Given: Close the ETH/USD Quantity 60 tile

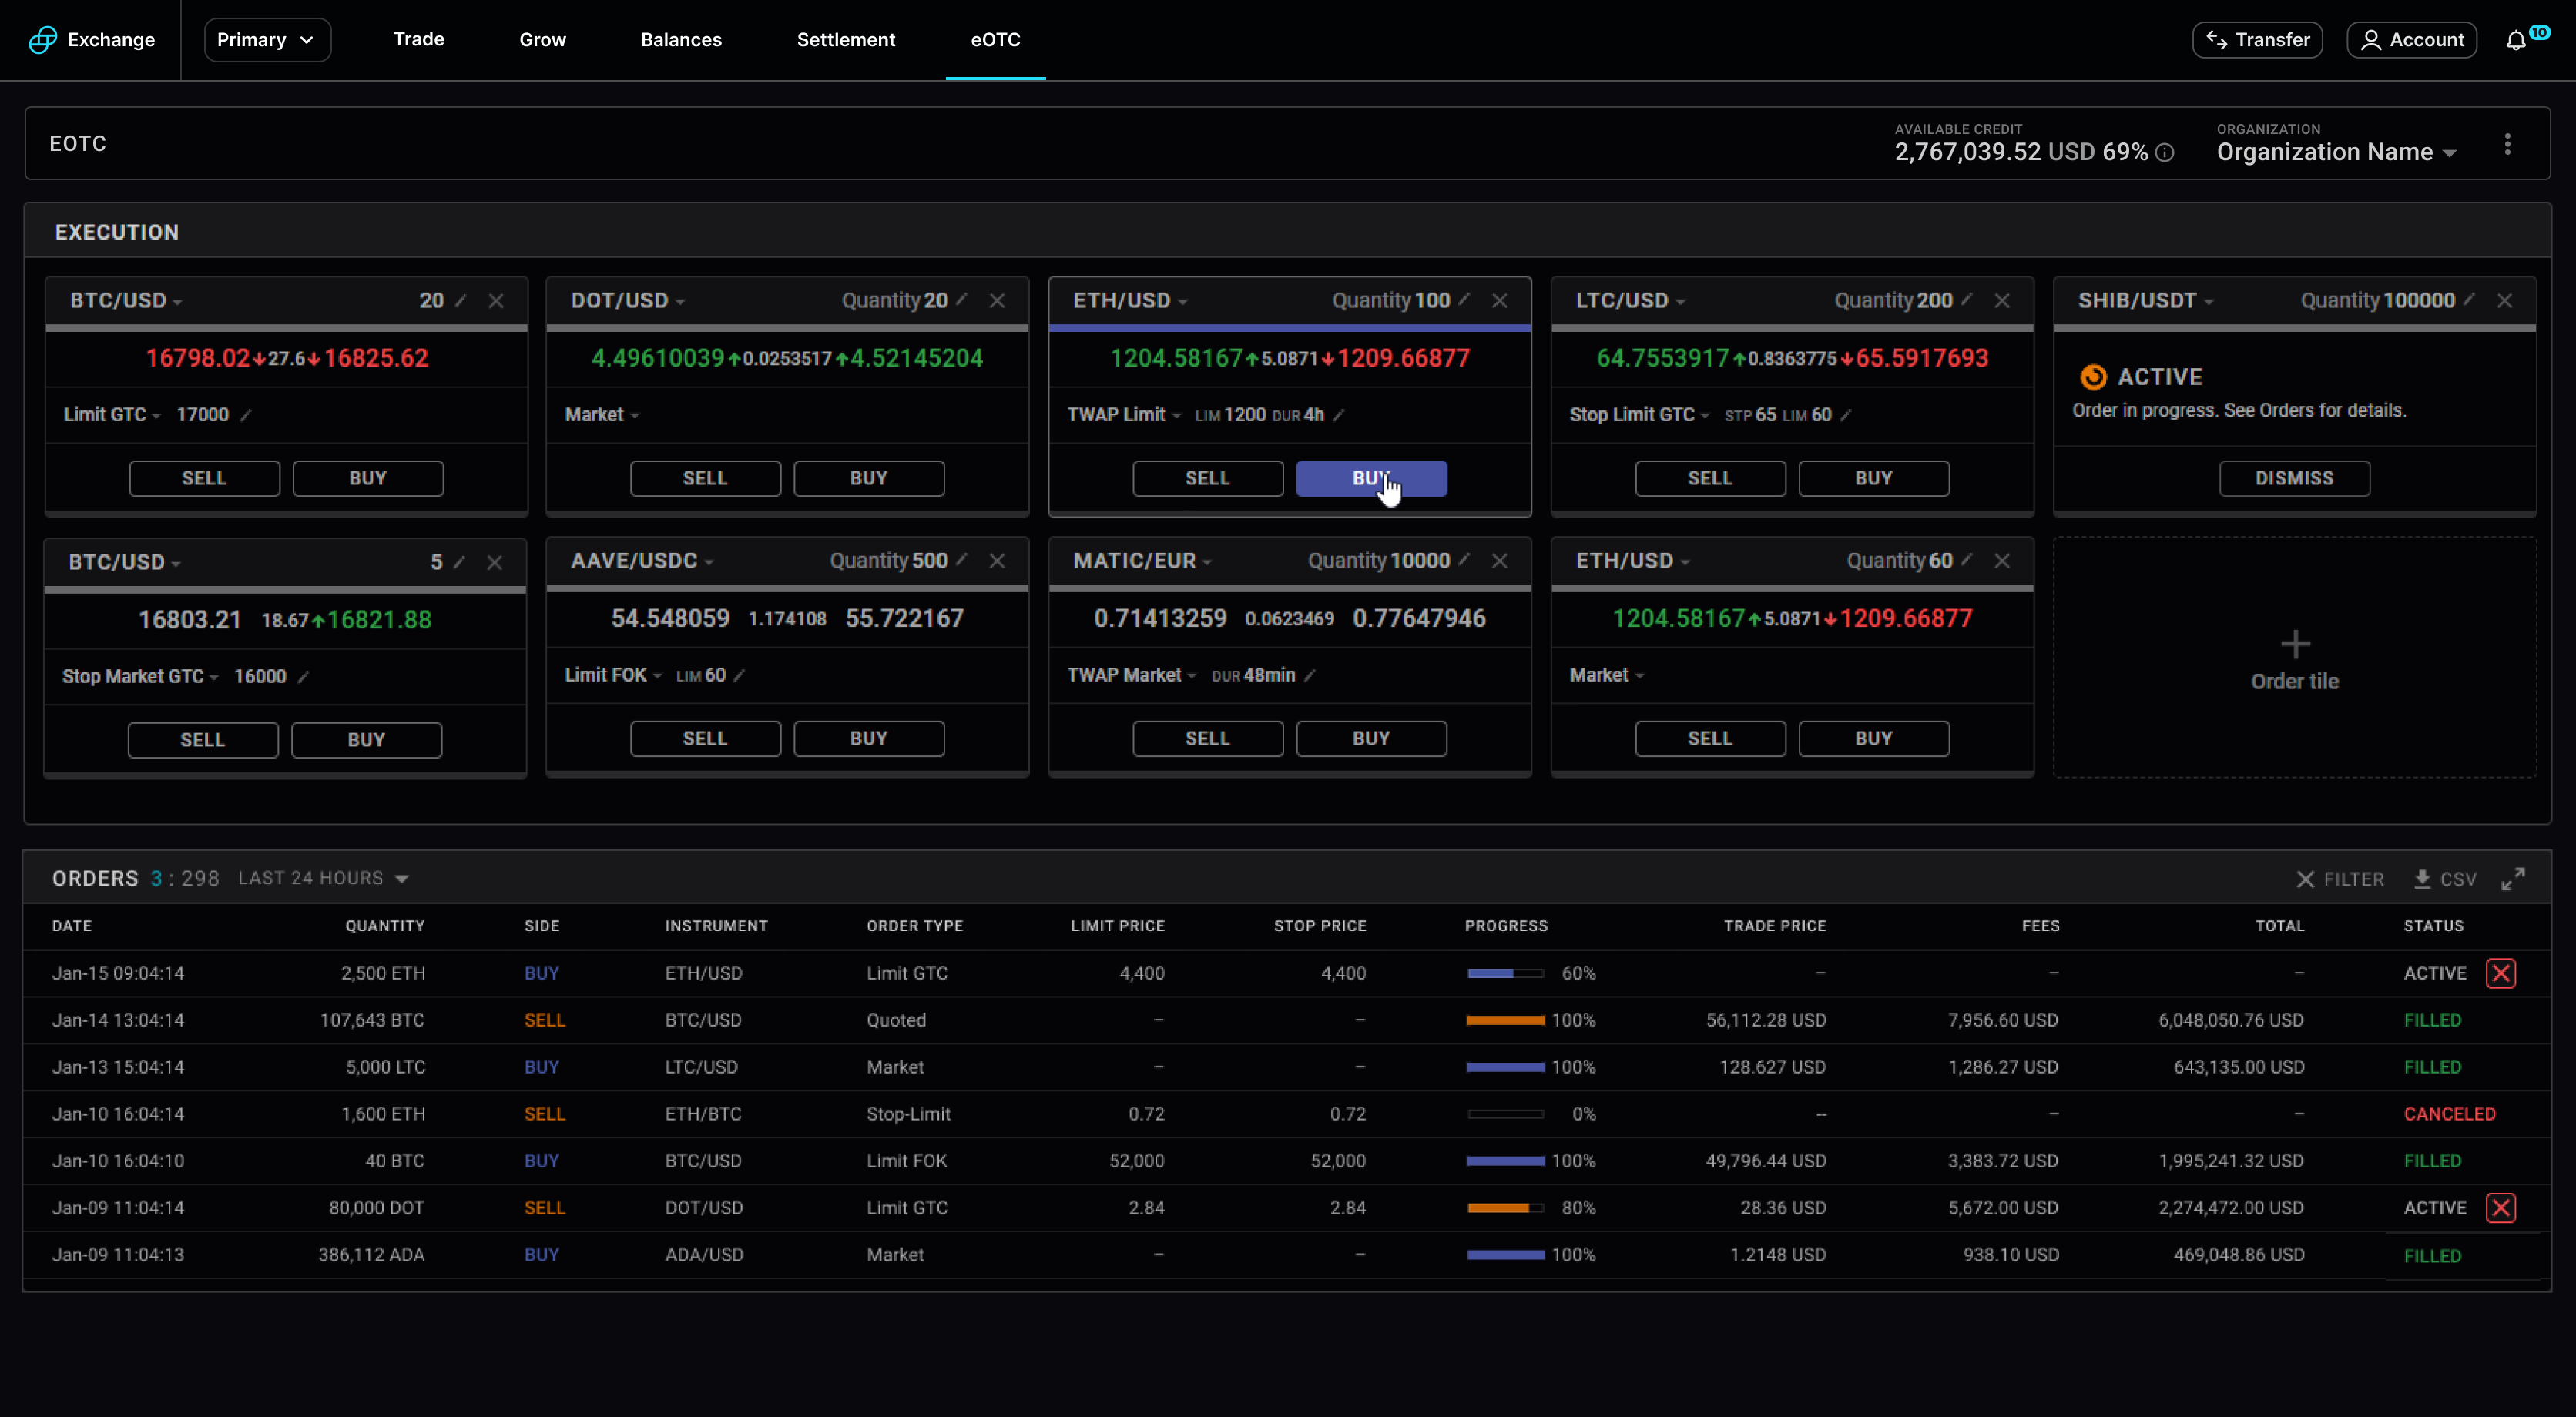Looking at the screenshot, I should coord(2002,561).
